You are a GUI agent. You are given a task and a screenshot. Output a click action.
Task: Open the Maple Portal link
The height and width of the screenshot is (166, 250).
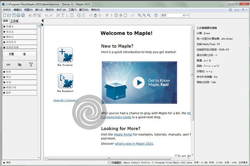(123, 135)
